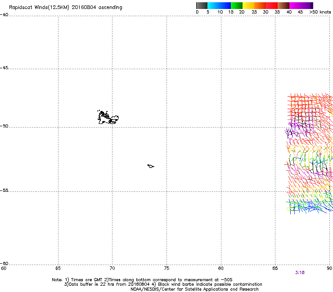Click the orange 25-30 knots color band
The width and height of the screenshot is (333, 292).
pos(260,5)
